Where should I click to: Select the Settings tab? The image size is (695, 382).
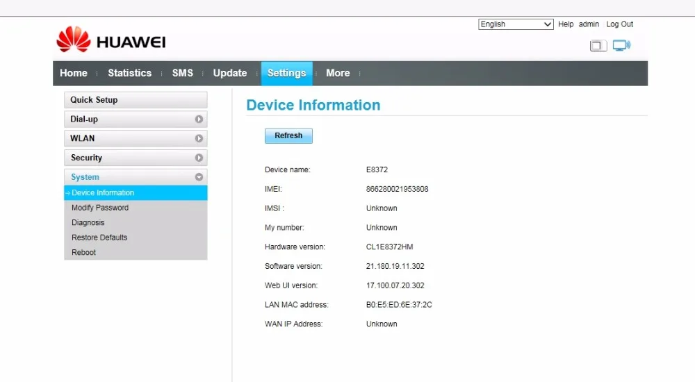pyautogui.click(x=287, y=74)
